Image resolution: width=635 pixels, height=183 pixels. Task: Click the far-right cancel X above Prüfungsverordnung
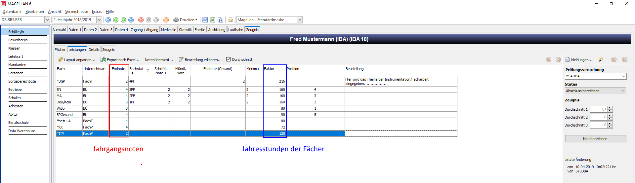click(625, 59)
